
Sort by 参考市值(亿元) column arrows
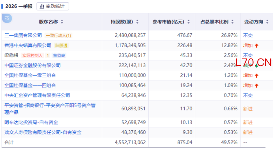click(189, 22)
